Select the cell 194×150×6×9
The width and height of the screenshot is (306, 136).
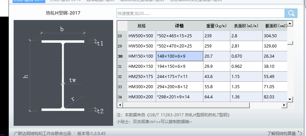click(180, 66)
